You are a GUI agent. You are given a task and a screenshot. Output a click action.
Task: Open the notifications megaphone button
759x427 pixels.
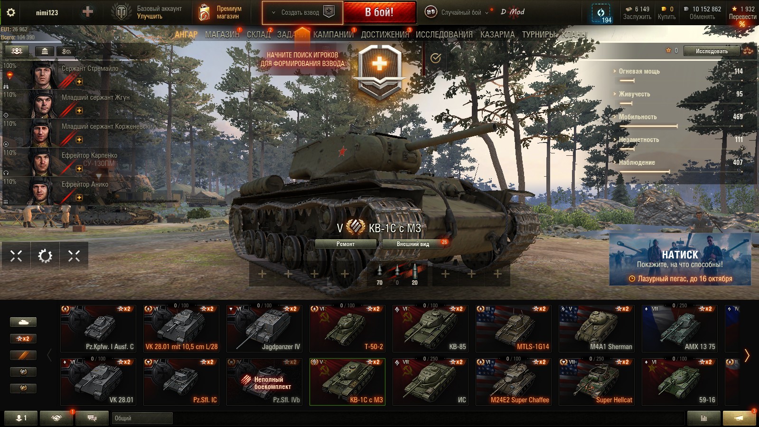[x=739, y=418]
